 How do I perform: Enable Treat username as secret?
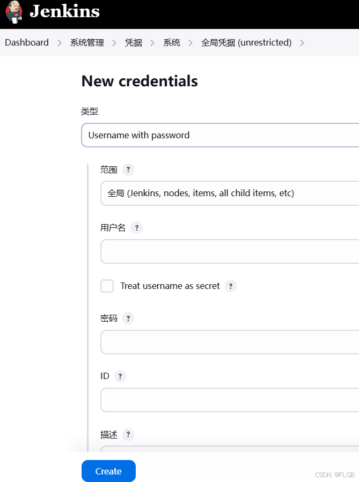(x=107, y=286)
